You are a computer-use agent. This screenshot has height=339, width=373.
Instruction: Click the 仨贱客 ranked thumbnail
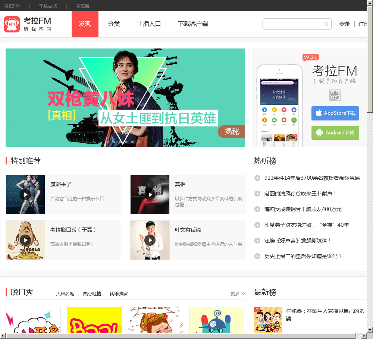(268, 320)
